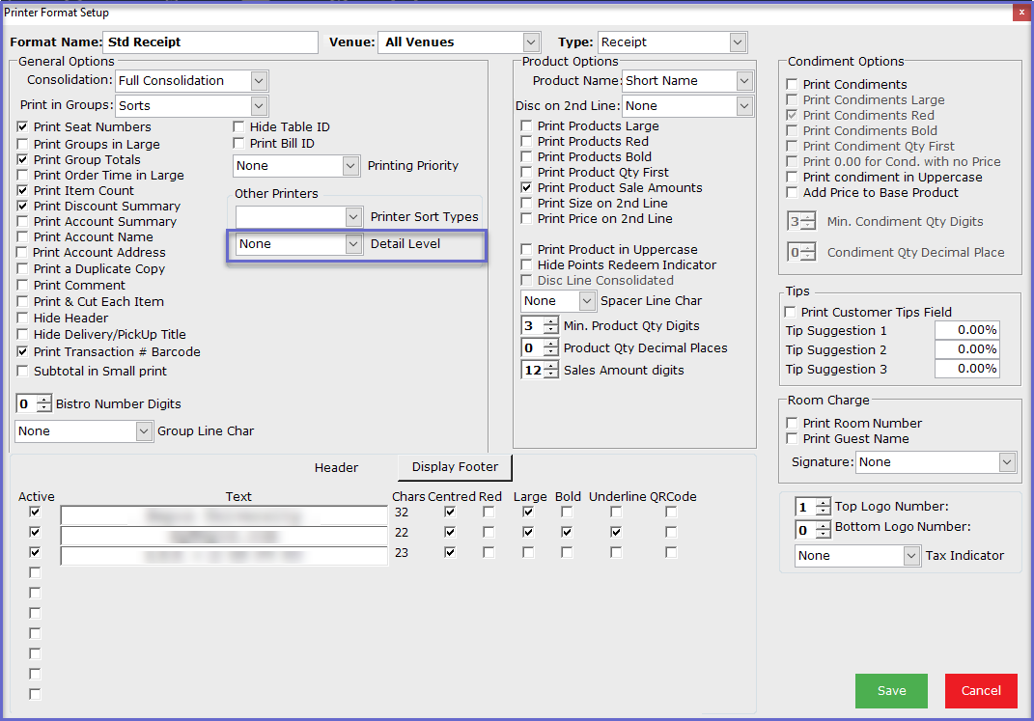Open Product Name dropdown
1034x721 pixels.
tap(743, 80)
